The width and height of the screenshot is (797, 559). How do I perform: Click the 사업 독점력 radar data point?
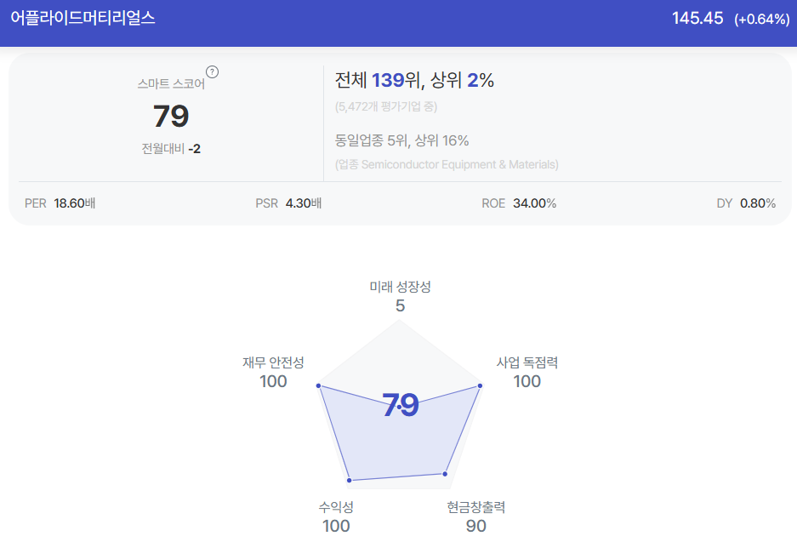click(x=480, y=386)
